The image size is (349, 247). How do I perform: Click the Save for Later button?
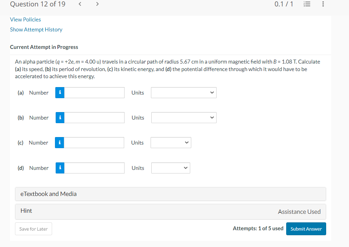(34, 229)
